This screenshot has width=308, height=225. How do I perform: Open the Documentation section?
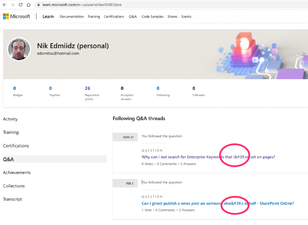[x=72, y=17]
